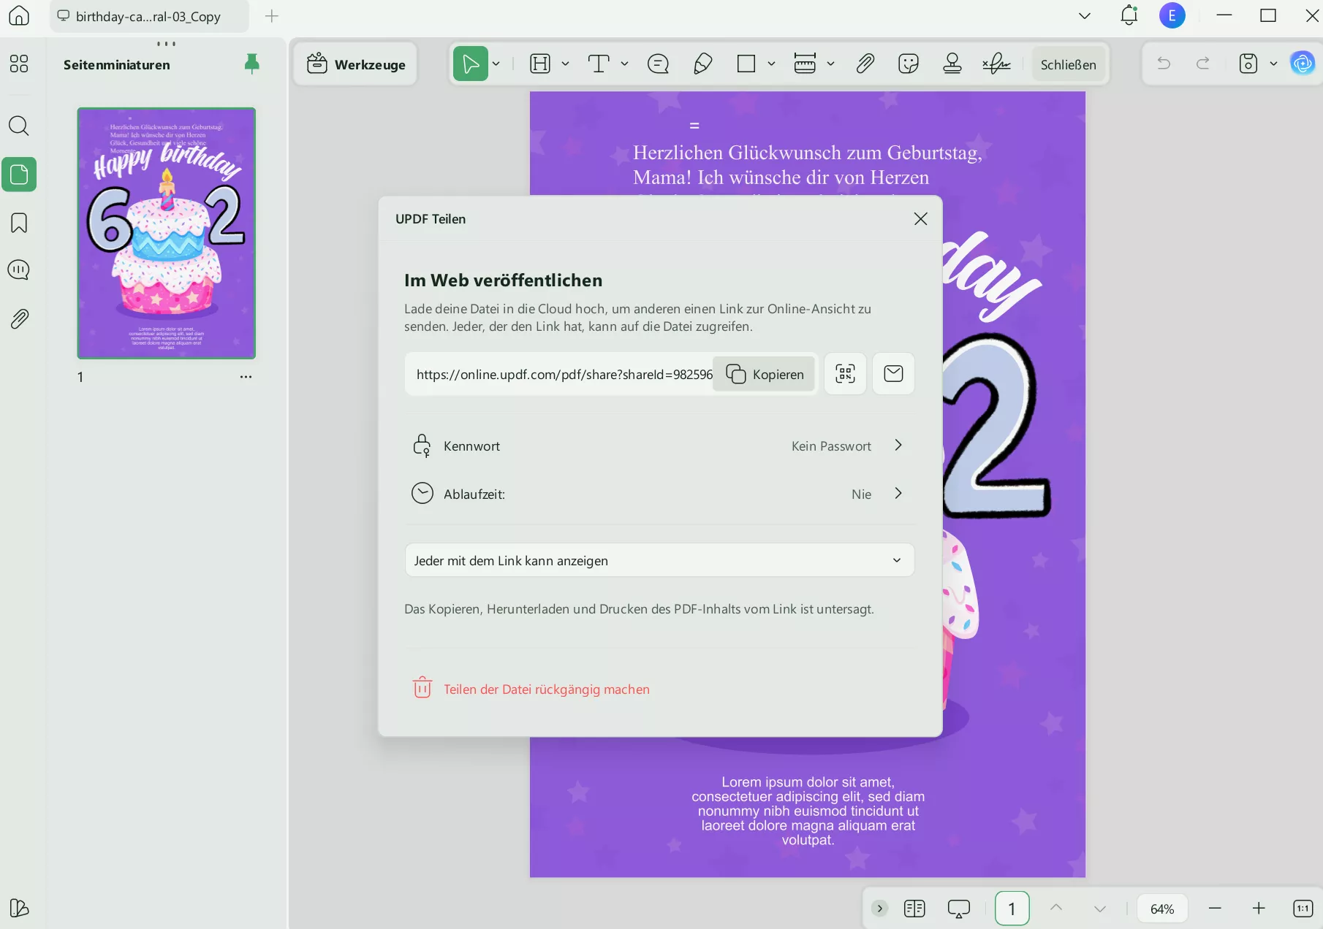Select the highlight text tool
The height and width of the screenshot is (929, 1323).
pyautogui.click(x=540, y=64)
